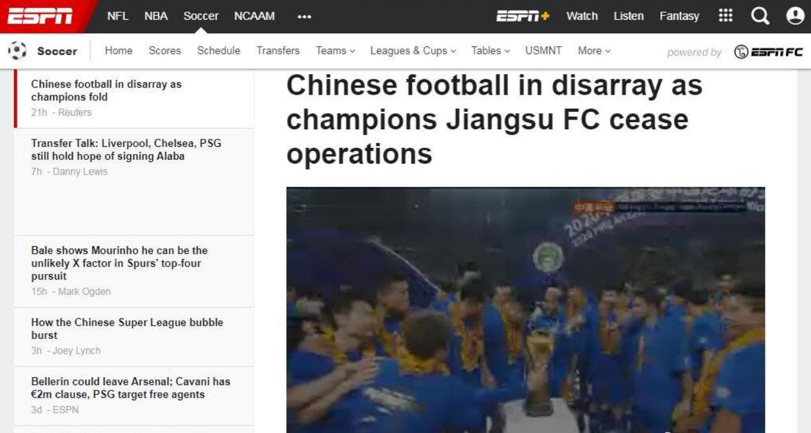Screen dimensions: 811x433
Task: Open the Scores page
Action: coord(165,51)
